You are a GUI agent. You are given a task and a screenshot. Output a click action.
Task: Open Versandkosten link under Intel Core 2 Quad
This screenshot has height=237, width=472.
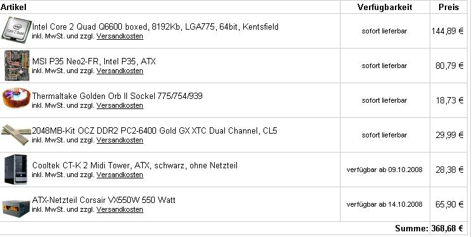[x=120, y=37]
